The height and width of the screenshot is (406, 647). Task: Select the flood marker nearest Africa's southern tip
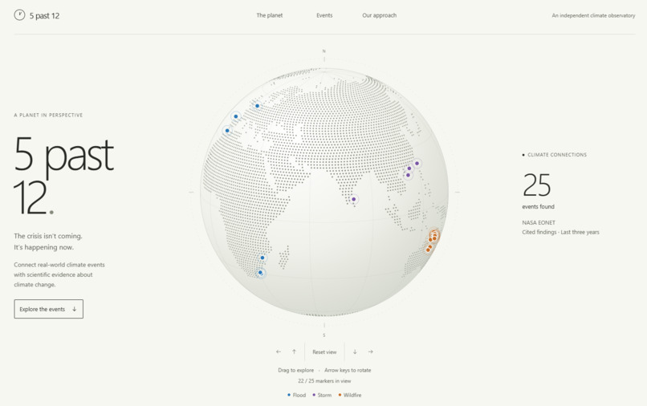pos(260,273)
